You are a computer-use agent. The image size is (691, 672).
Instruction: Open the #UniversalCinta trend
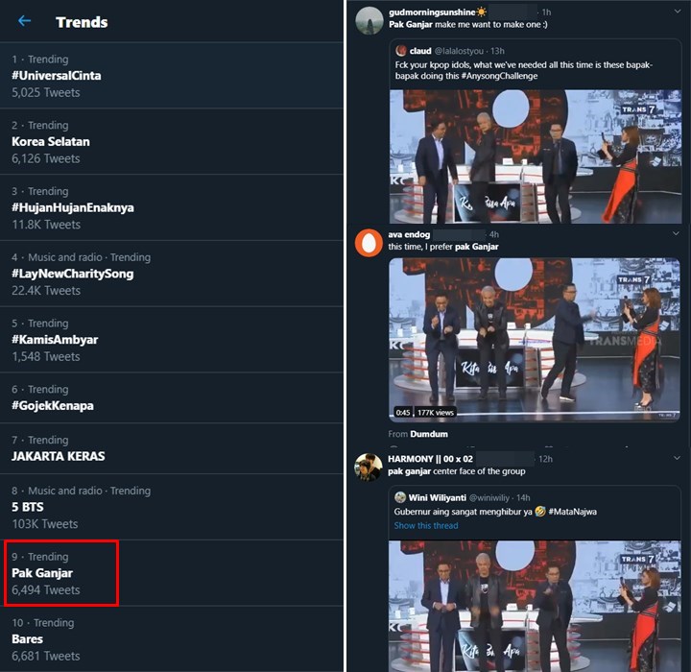(172, 76)
